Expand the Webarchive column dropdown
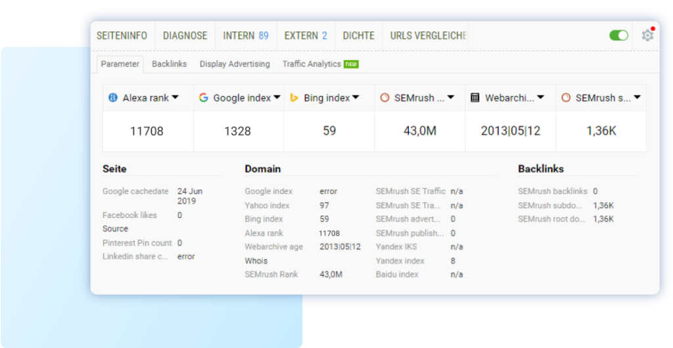This screenshot has height=348, width=673. click(x=541, y=98)
